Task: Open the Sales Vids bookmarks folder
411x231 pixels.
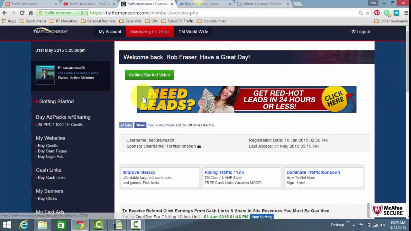Action: 130,21
